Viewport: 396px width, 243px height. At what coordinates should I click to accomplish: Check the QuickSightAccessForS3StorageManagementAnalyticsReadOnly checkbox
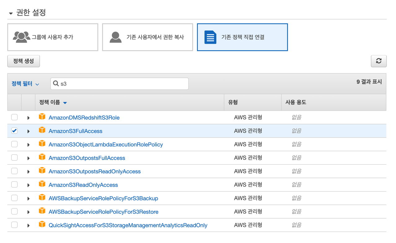pyautogui.click(x=15, y=225)
